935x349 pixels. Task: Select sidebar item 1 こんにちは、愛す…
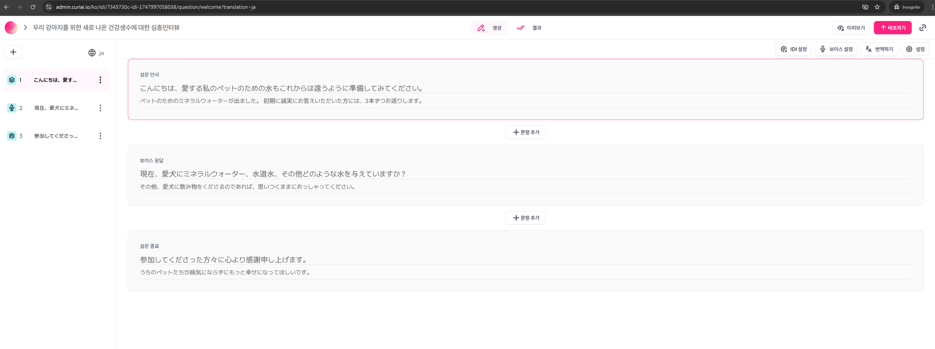point(57,80)
